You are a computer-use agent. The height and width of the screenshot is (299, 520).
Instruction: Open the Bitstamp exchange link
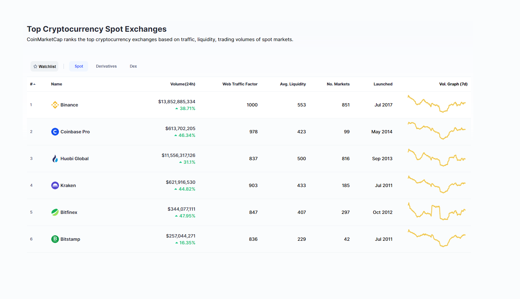click(70, 239)
